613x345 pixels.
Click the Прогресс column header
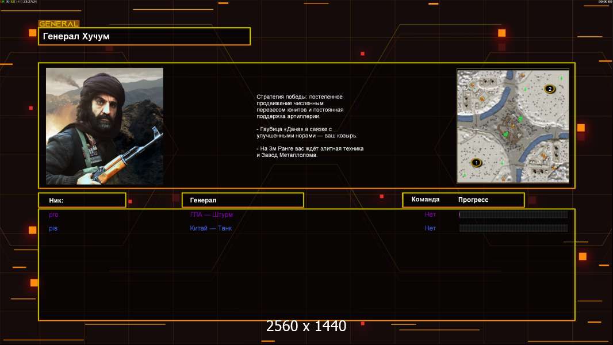473,200
